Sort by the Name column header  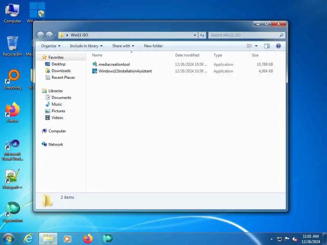point(131,55)
